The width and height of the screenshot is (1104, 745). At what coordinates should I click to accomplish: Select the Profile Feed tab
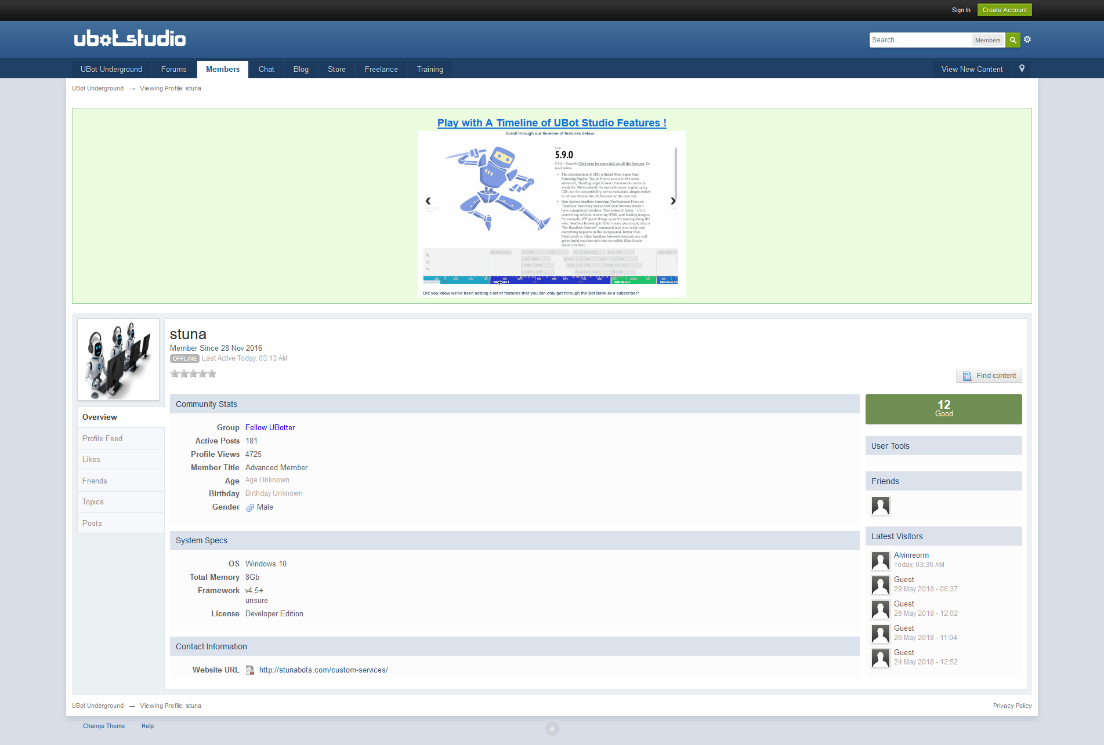[121, 439]
